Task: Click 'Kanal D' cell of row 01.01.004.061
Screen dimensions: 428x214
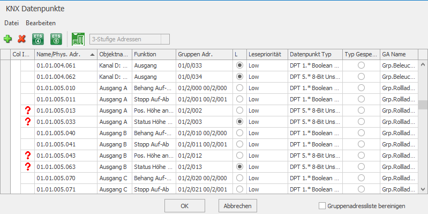Action: point(115,65)
